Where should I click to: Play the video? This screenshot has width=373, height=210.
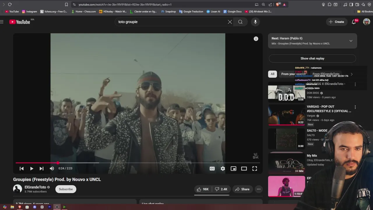[x=31, y=169]
